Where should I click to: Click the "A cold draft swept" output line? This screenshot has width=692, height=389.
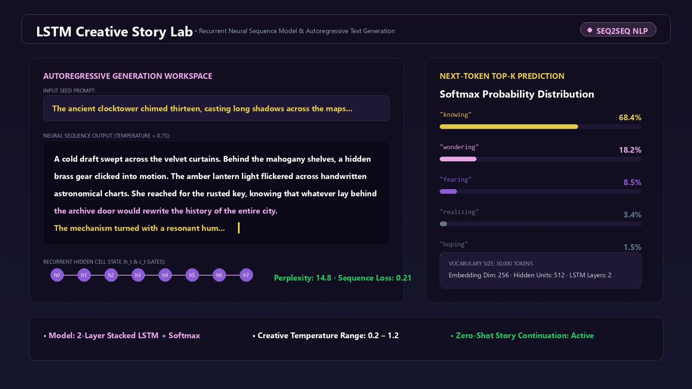pyautogui.click(x=212, y=159)
